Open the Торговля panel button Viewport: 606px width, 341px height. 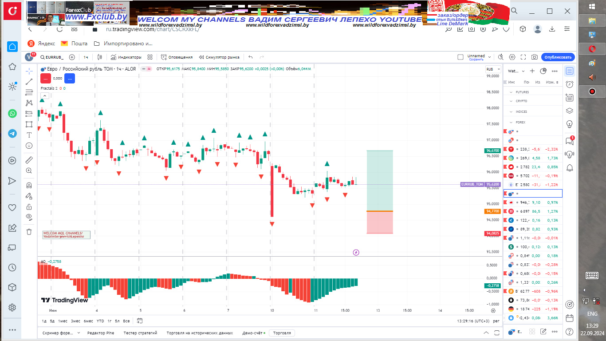[282, 333]
